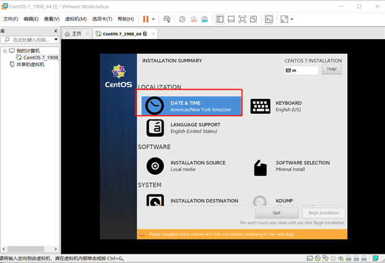Take a snapshot of the virtual machine
The width and height of the screenshot is (385, 263).
point(182,19)
